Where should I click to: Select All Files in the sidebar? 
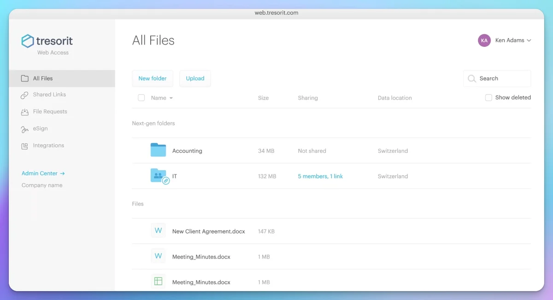pos(42,79)
